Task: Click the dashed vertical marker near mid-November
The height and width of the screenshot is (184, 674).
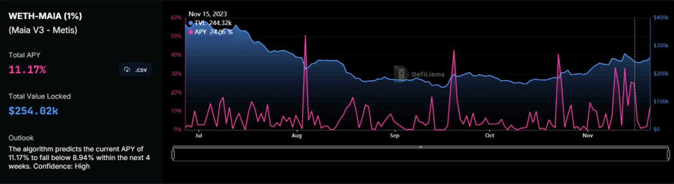Action: click(x=634, y=67)
